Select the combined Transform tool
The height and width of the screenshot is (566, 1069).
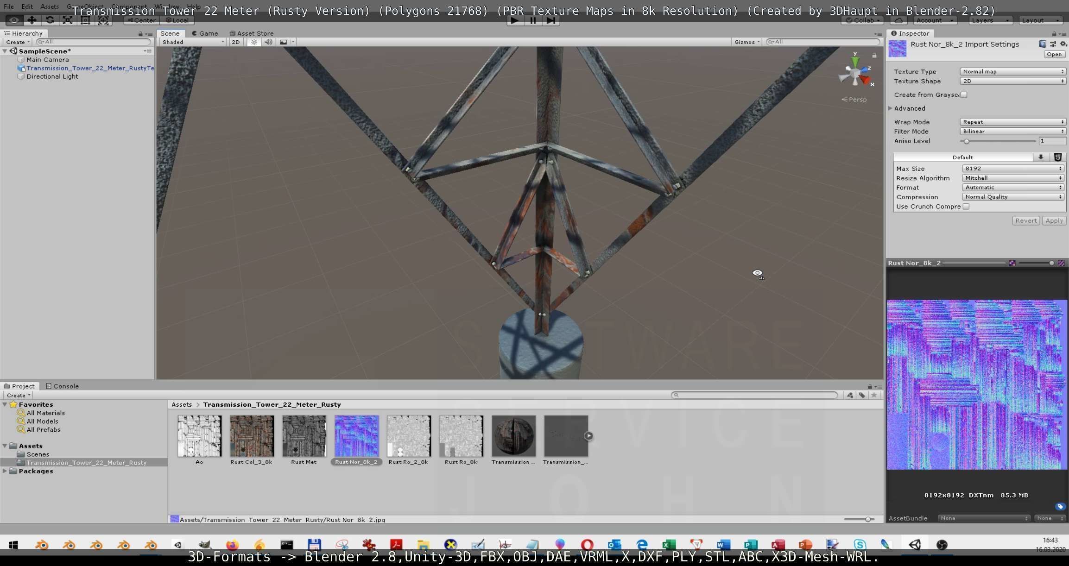[103, 20]
